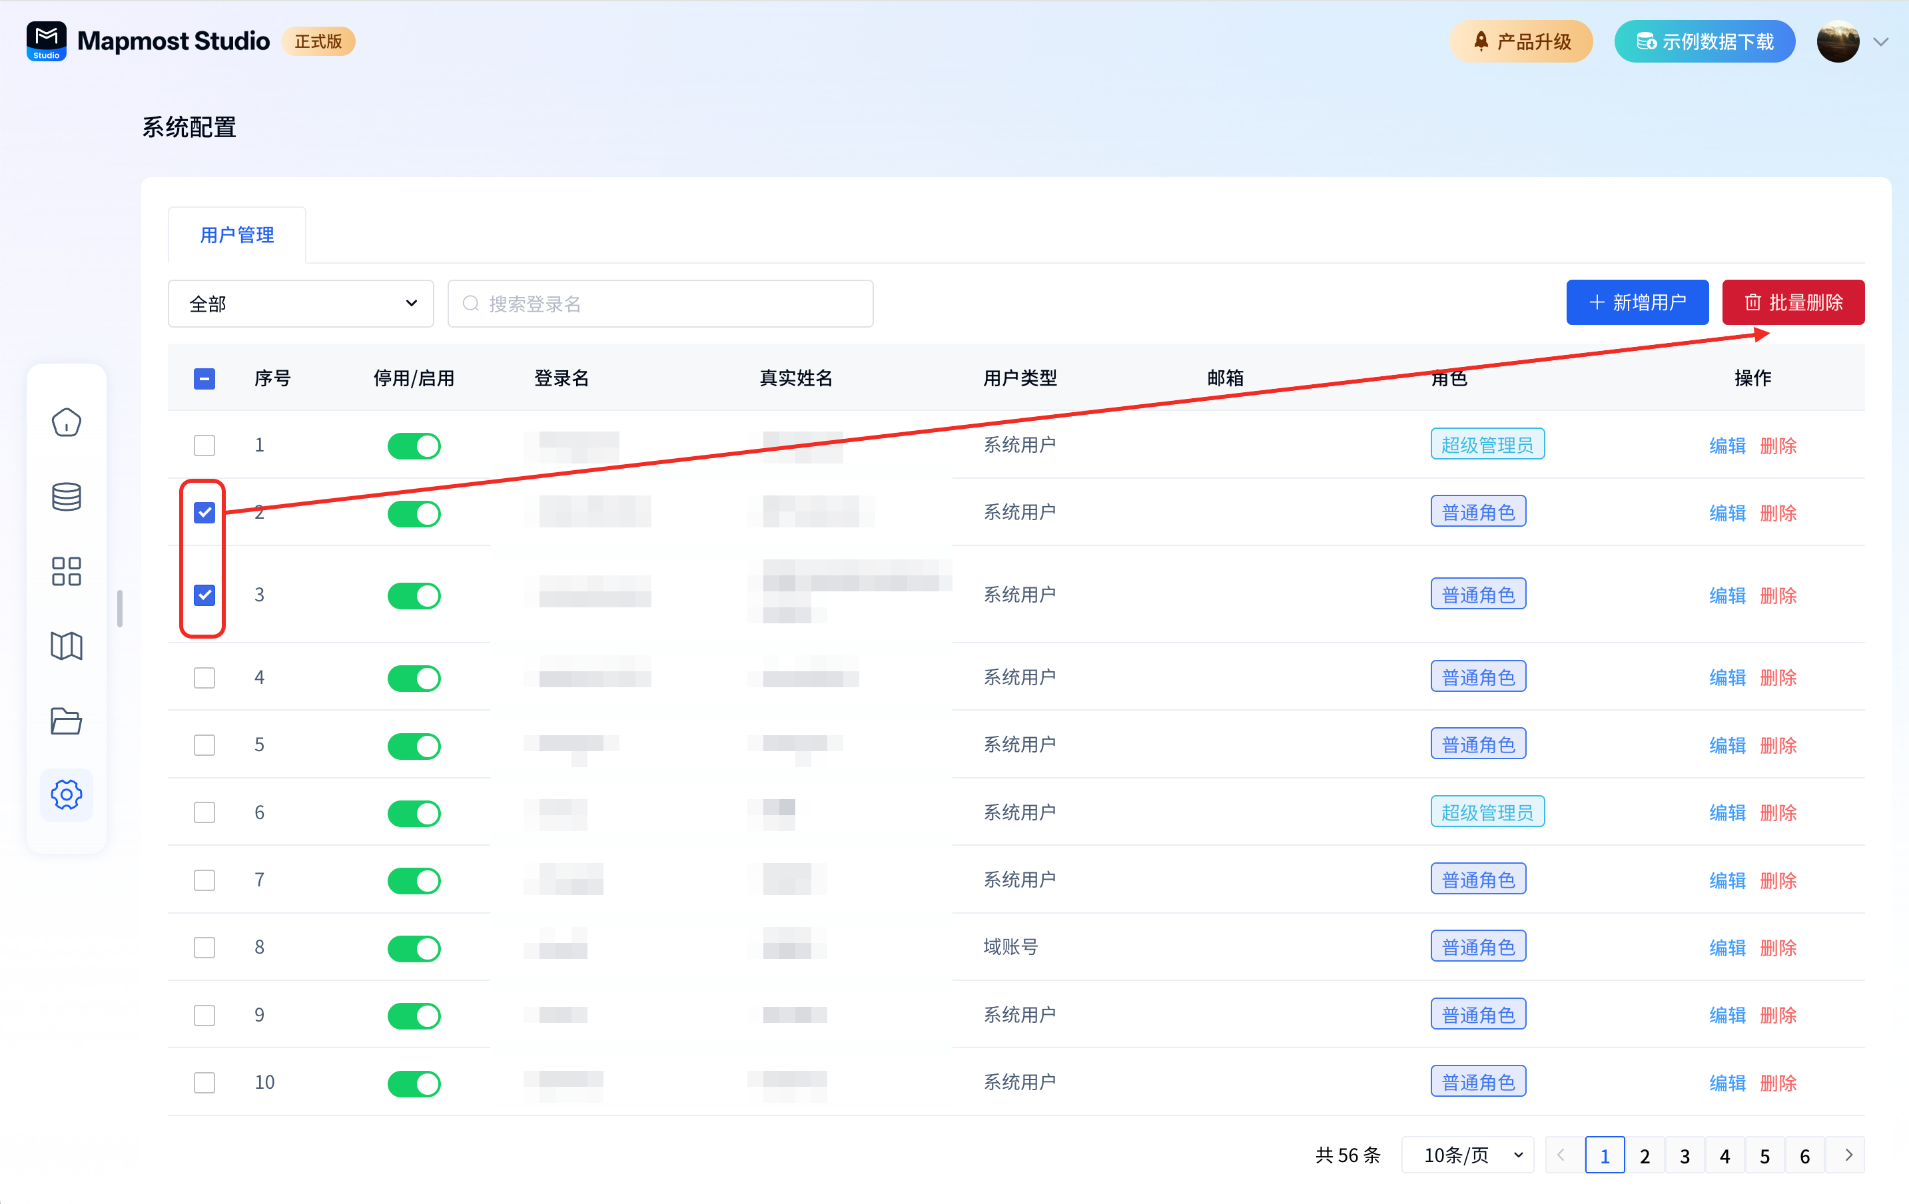1909x1204 pixels.
Task: Click the 批量删除 button
Action: 1793,303
